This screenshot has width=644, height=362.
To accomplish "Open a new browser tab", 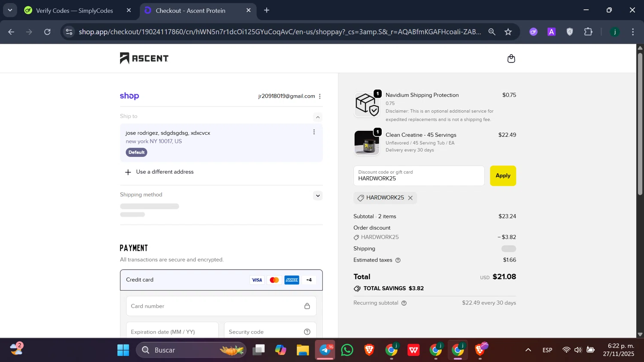I will pos(267,10).
